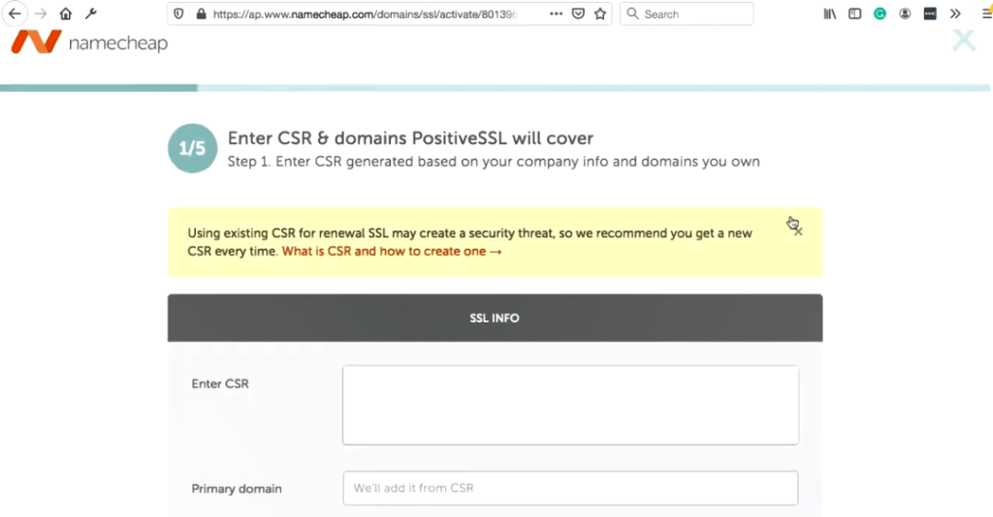Click the browser Search box

(687, 14)
